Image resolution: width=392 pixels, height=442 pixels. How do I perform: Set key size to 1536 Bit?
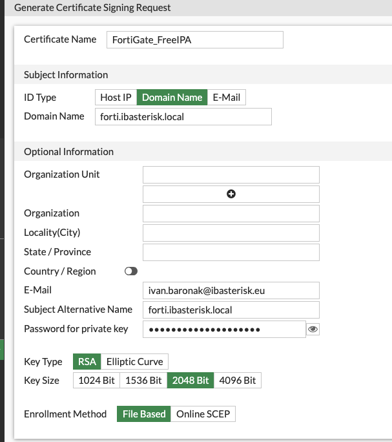click(143, 380)
